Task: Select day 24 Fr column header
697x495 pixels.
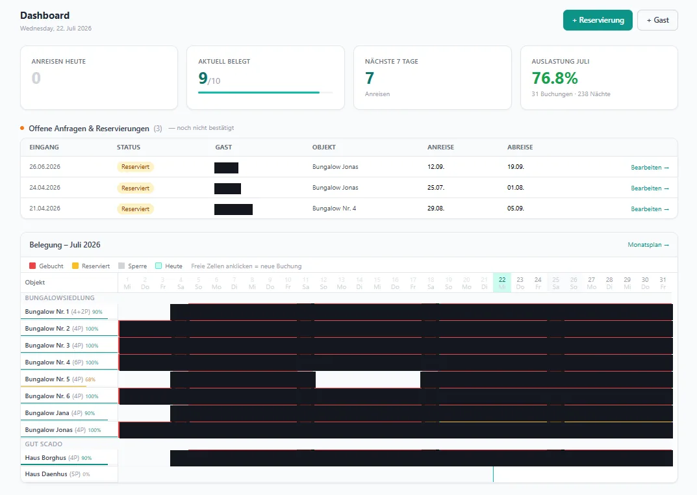Action: [538, 283]
